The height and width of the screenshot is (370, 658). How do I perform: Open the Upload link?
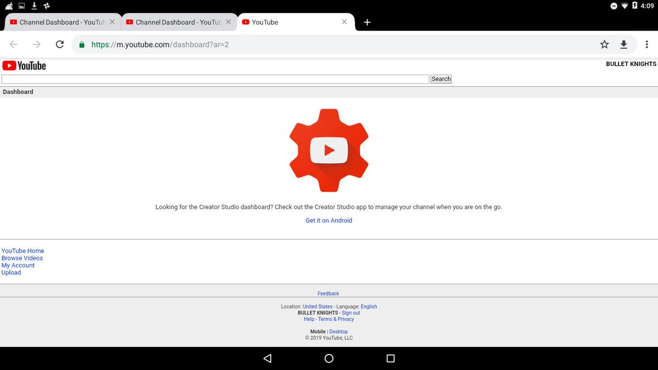click(11, 272)
